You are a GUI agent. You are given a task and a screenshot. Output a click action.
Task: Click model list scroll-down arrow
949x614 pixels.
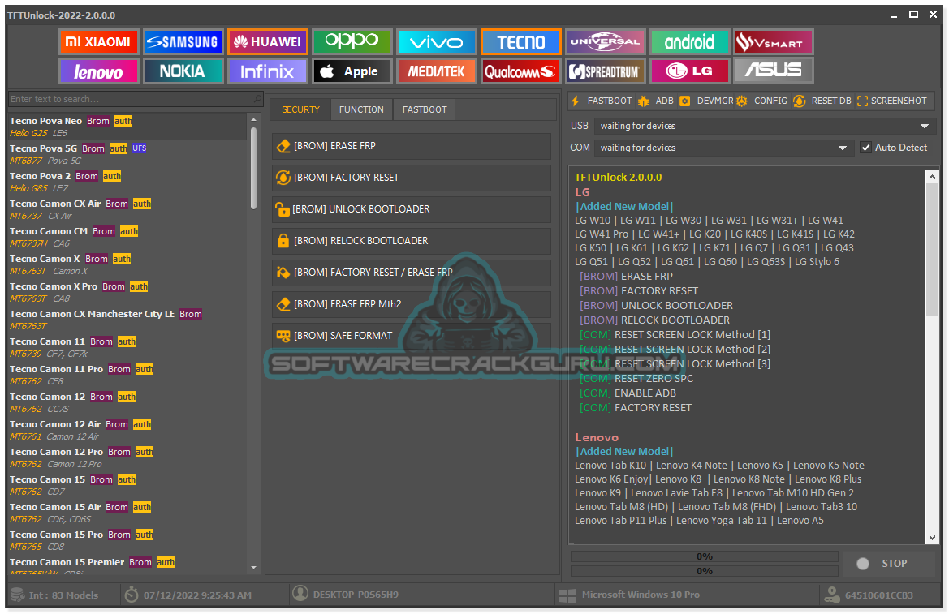(x=253, y=568)
